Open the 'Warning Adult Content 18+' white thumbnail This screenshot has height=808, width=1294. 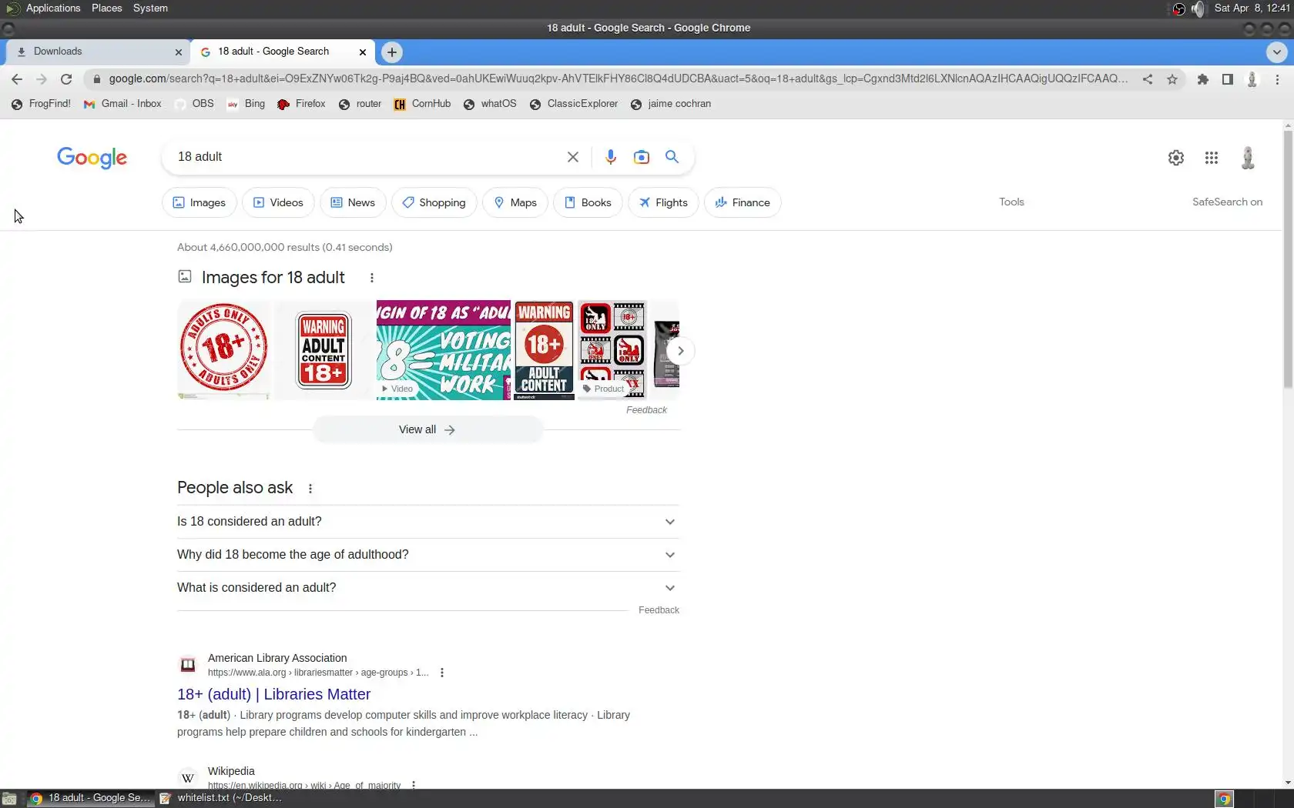(x=323, y=349)
